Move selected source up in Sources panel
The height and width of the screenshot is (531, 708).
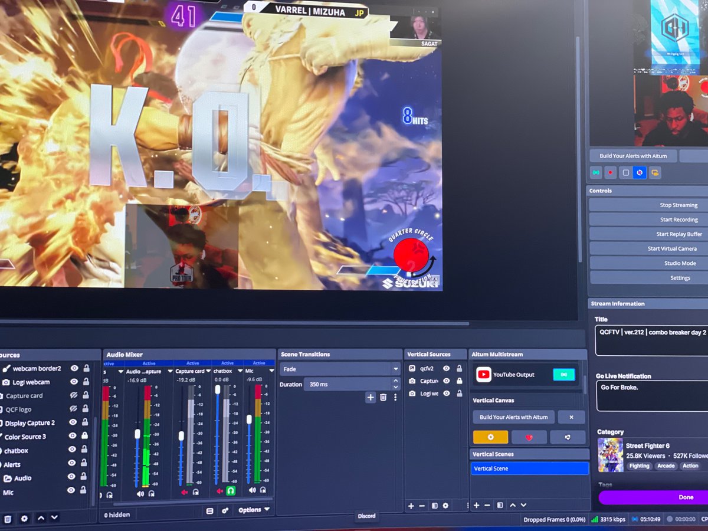click(x=41, y=518)
